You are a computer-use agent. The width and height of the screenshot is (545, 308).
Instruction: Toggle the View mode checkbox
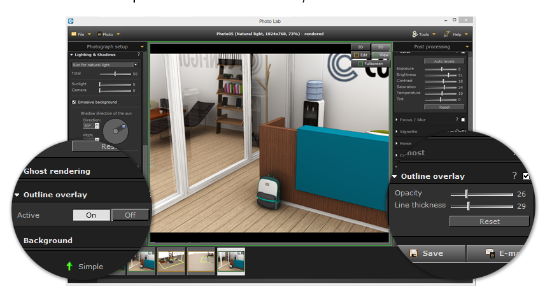(x=376, y=55)
